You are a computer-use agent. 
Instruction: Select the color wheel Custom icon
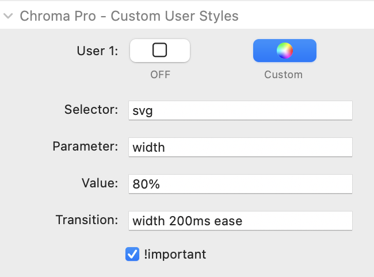coord(285,51)
